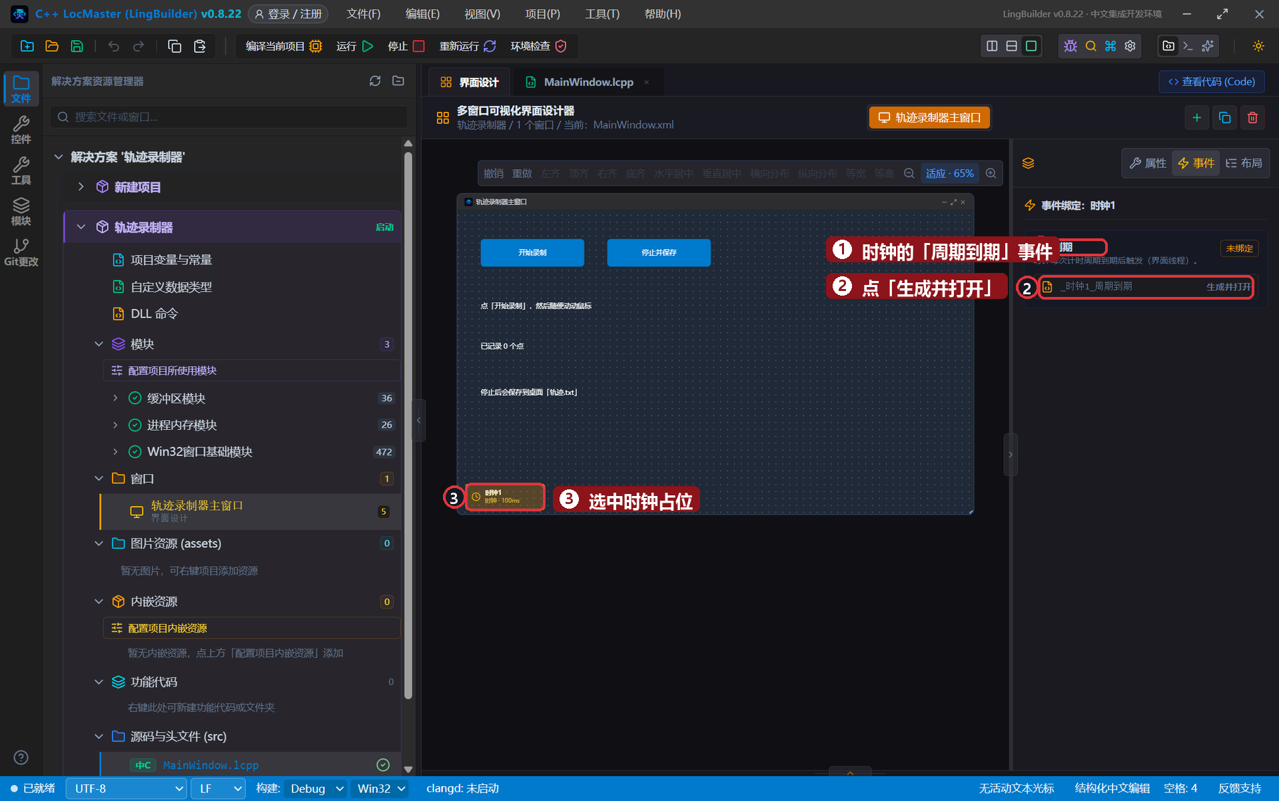Open the Git changes sidebar panel
Image resolution: width=1279 pixels, height=801 pixels.
[x=21, y=253]
